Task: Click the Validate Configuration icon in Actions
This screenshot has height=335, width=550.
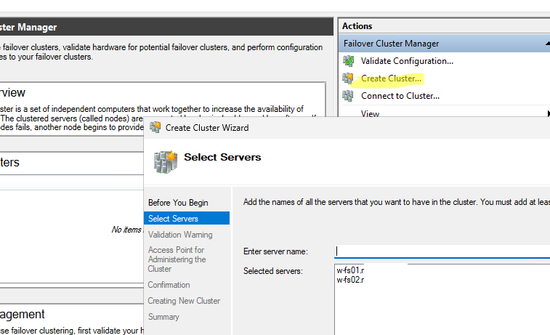Action: click(348, 61)
